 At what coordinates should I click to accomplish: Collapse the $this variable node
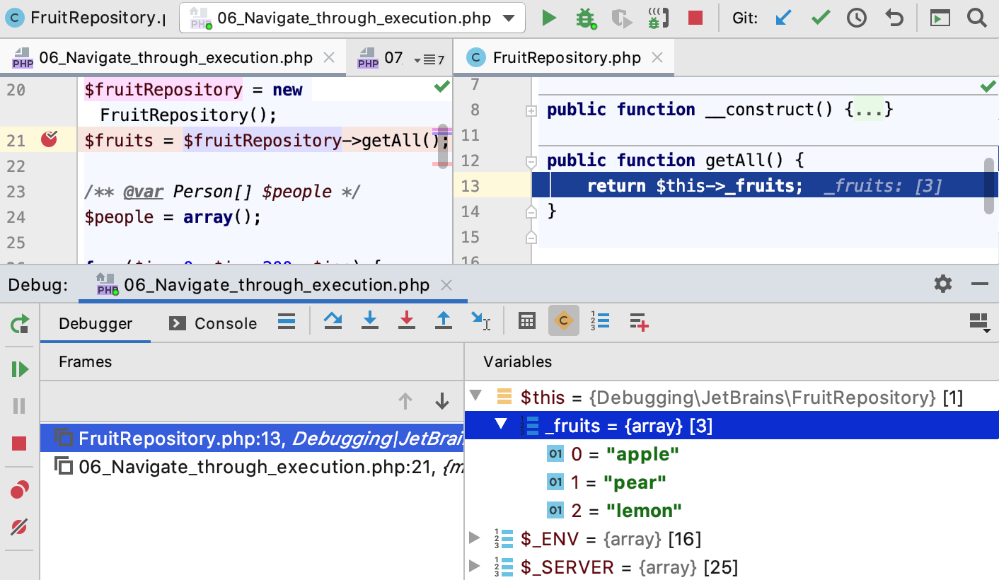click(x=475, y=396)
